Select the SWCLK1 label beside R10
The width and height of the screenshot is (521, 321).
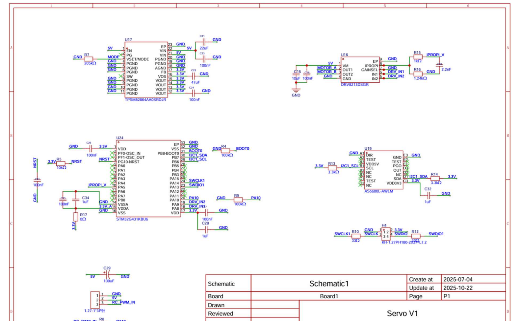342,234
